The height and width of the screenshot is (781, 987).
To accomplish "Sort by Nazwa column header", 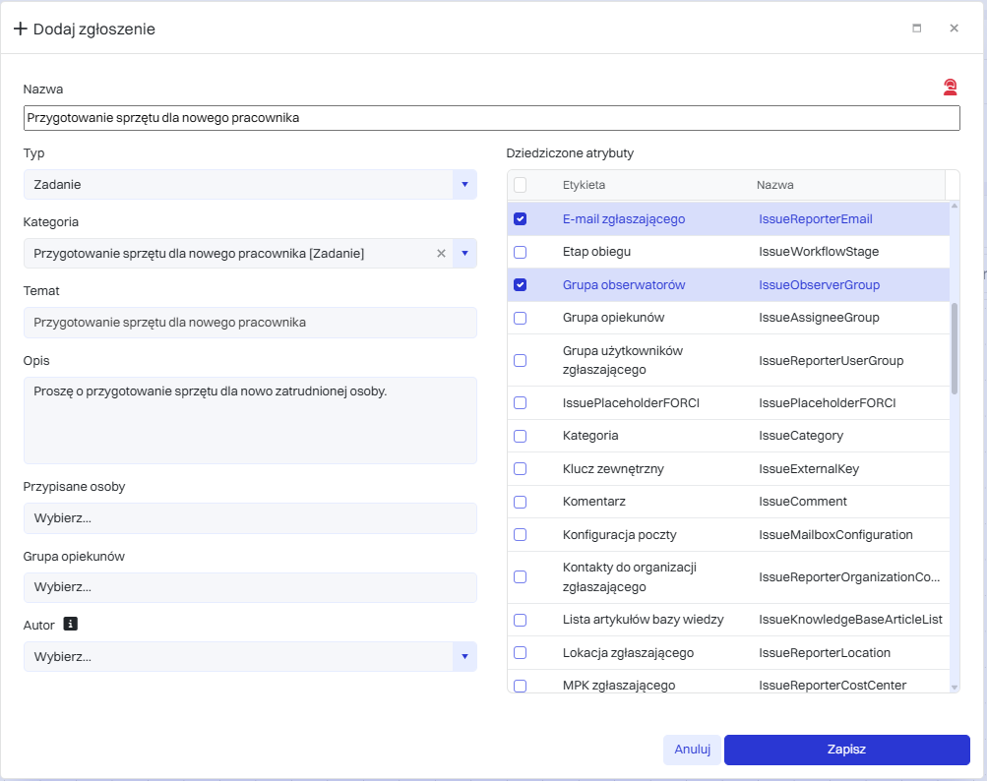I will [x=774, y=185].
